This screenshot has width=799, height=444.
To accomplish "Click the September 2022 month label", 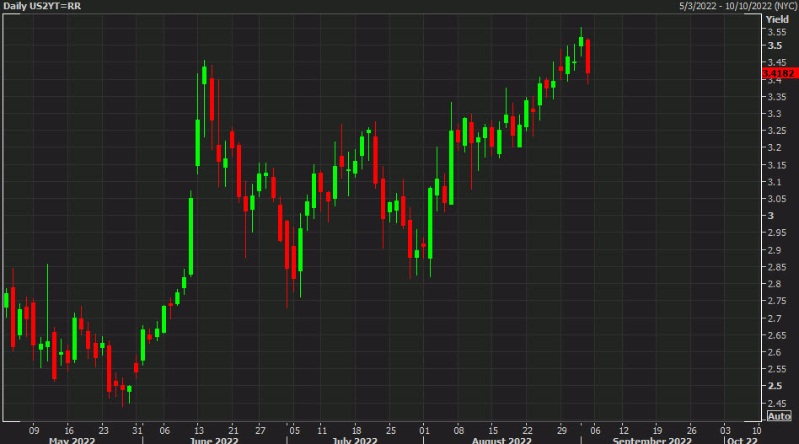I will (652, 440).
